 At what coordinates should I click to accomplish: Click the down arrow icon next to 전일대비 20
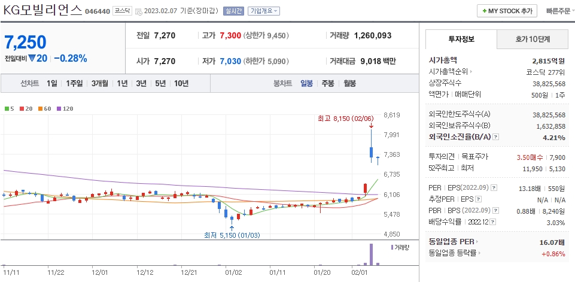(x=31, y=58)
